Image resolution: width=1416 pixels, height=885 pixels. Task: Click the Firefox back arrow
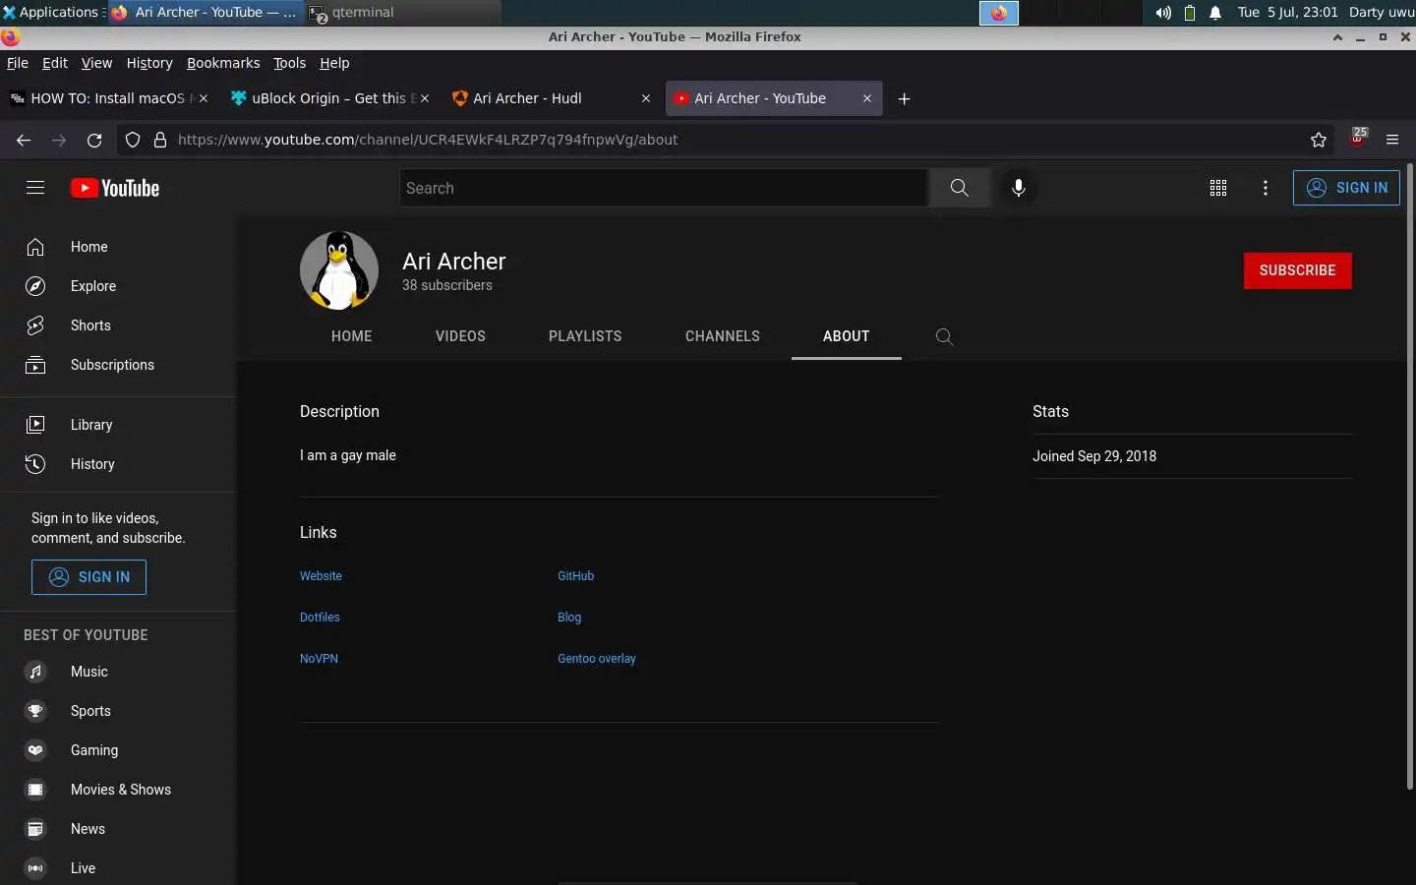[x=24, y=140]
